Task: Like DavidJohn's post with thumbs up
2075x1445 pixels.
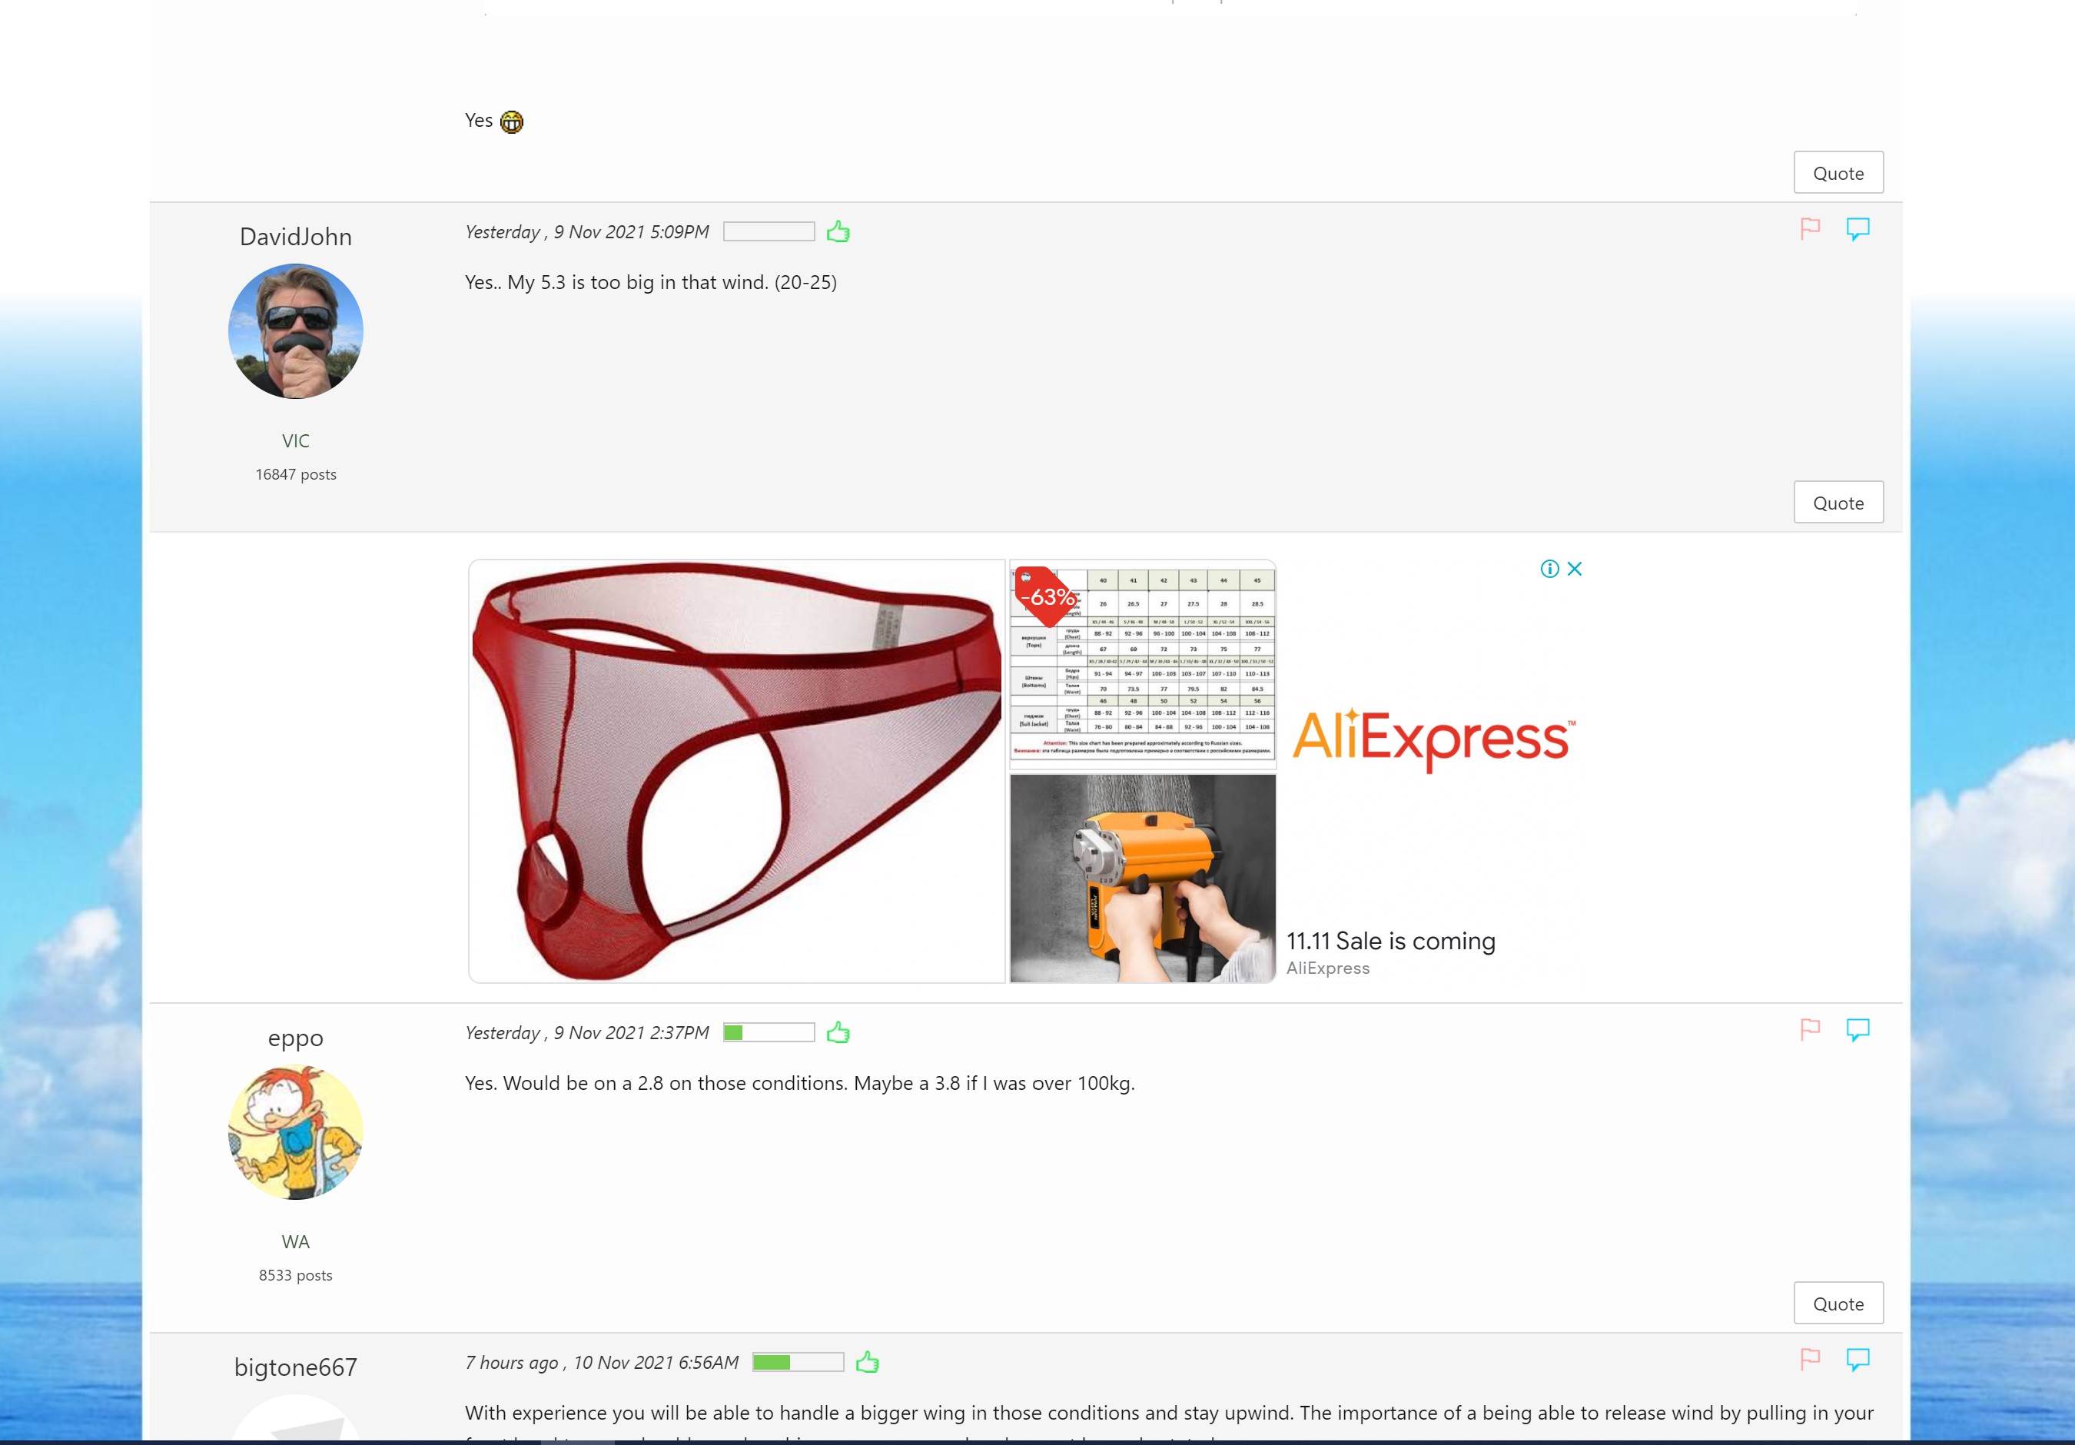Action: click(x=838, y=232)
